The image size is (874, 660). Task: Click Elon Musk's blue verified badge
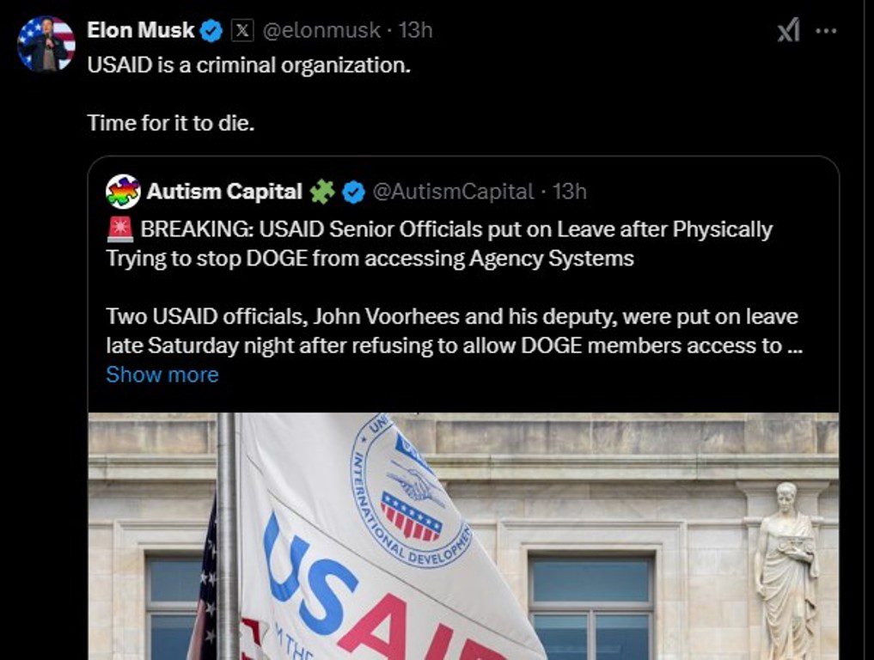pyautogui.click(x=211, y=31)
